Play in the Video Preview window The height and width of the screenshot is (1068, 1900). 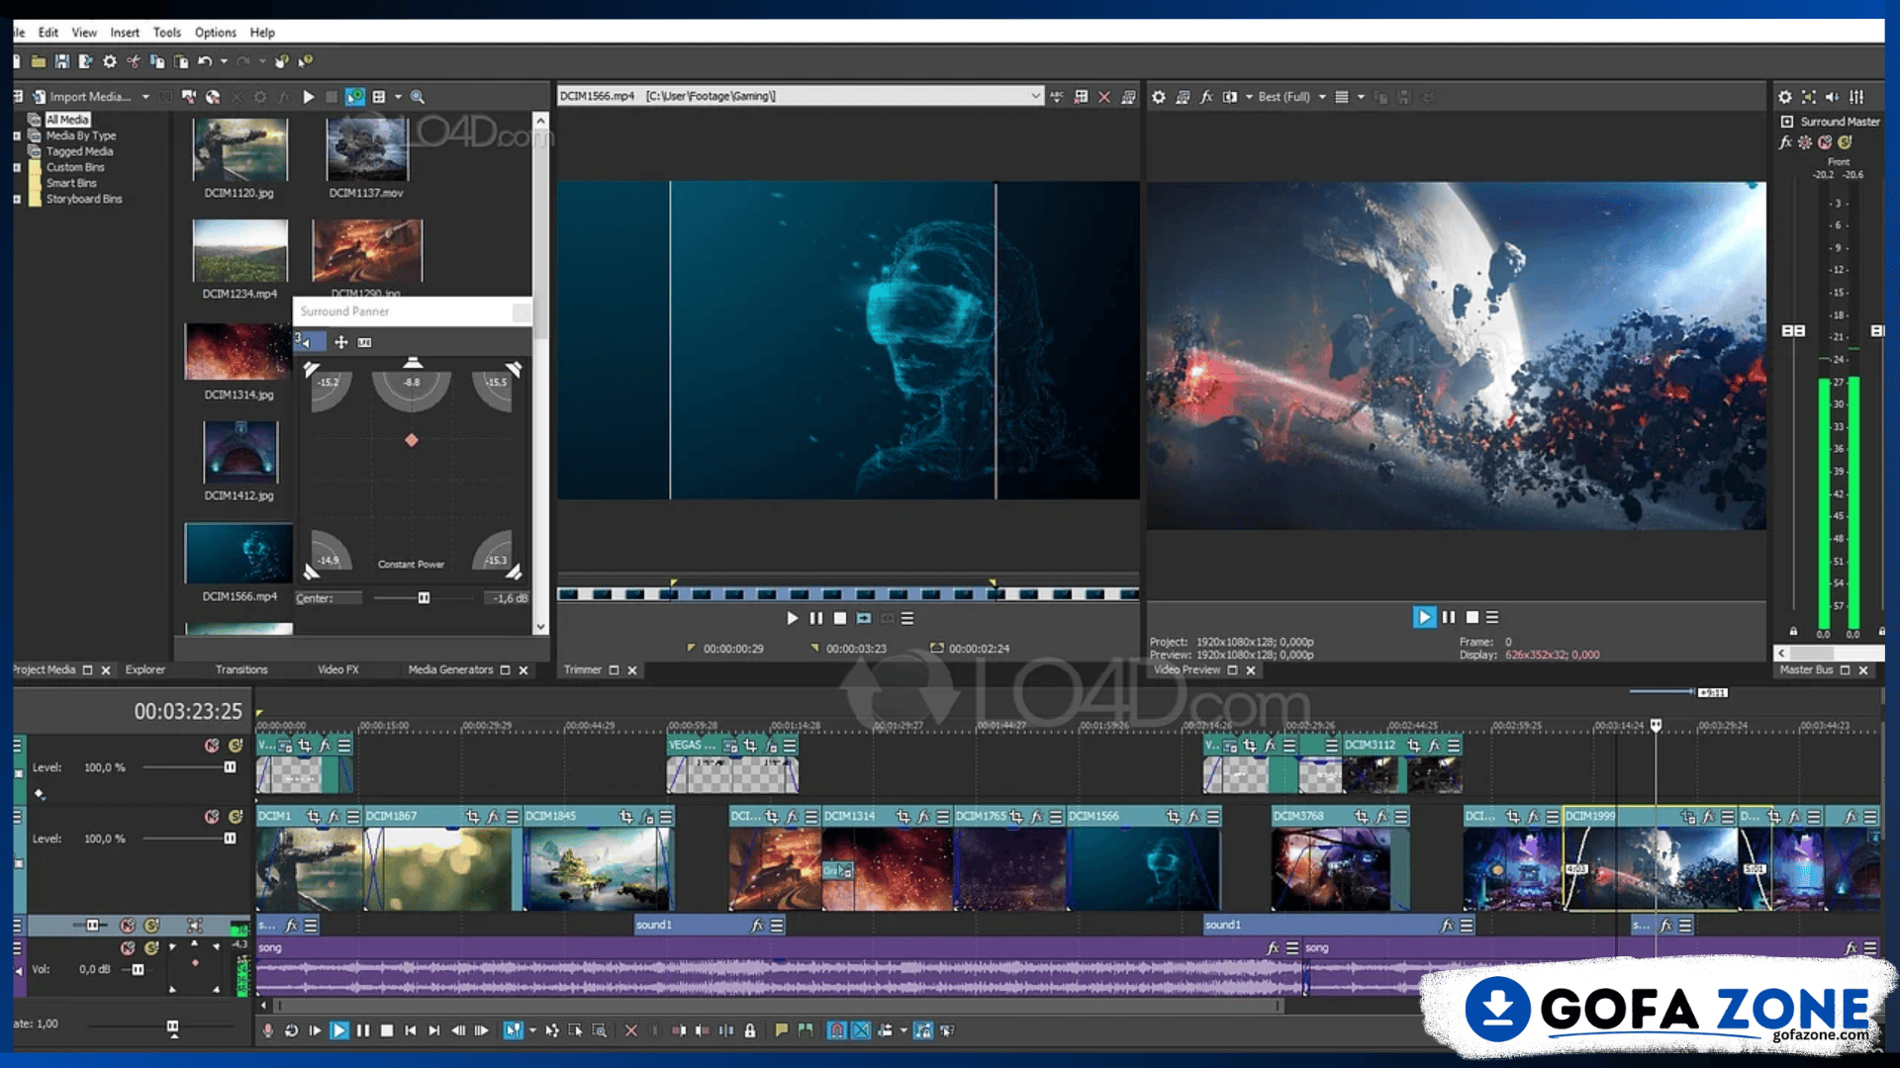[x=1424, y=617]
